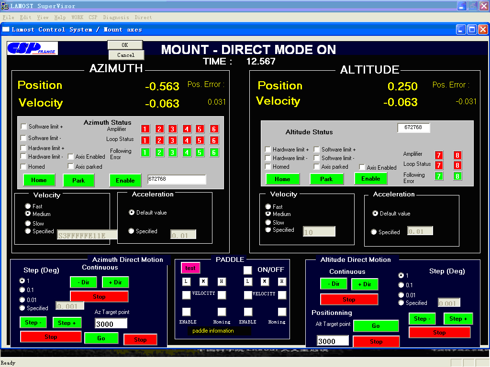Image resolution: width=490 pixels, height=367 pixels.
Task: Click the Alt Target point input field
Action: [x=333, y=341]
